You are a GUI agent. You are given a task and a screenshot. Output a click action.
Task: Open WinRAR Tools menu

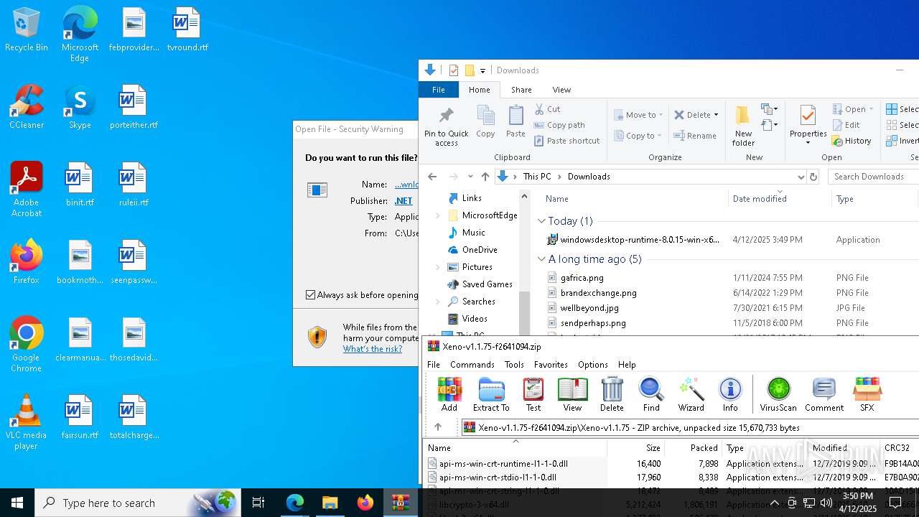click(x=514, y=365)
